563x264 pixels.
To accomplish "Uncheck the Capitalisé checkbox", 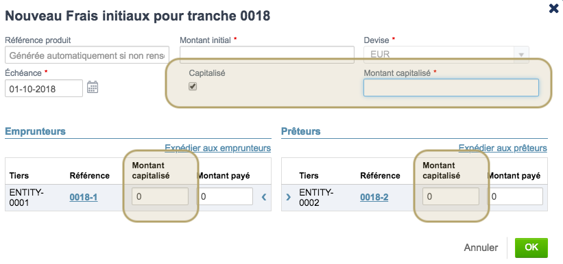I will 193,86.
